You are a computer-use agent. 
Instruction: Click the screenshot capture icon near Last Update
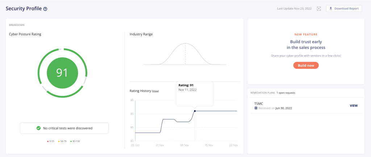319,9
